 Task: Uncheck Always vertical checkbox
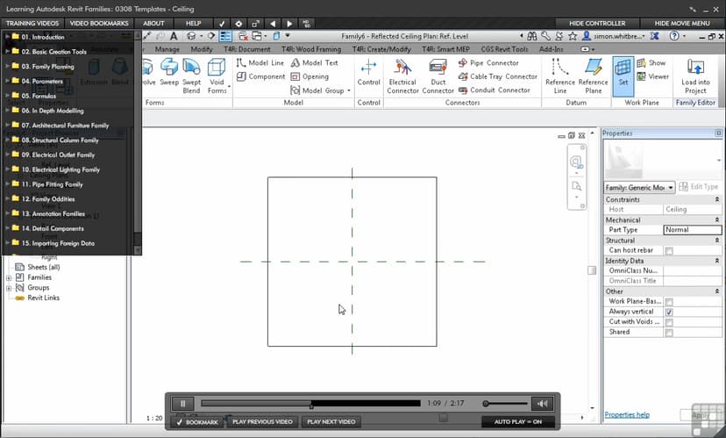coord(669,312)
